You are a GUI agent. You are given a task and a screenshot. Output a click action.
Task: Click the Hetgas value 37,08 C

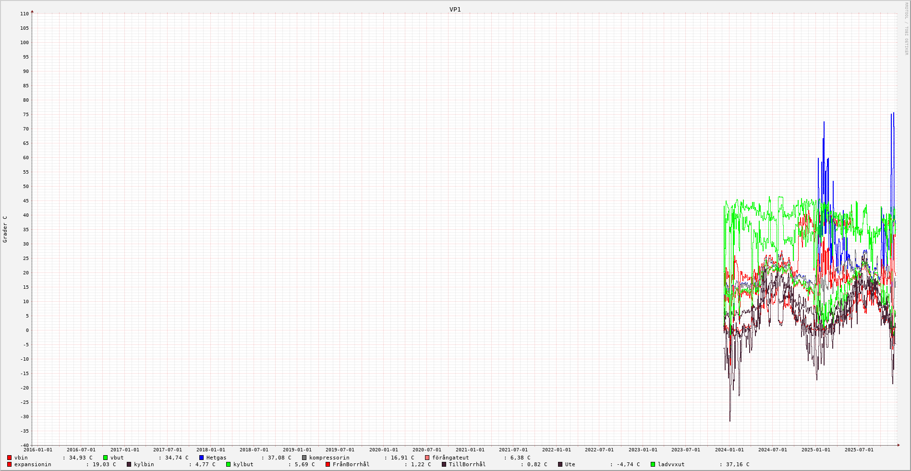point(279,458)
